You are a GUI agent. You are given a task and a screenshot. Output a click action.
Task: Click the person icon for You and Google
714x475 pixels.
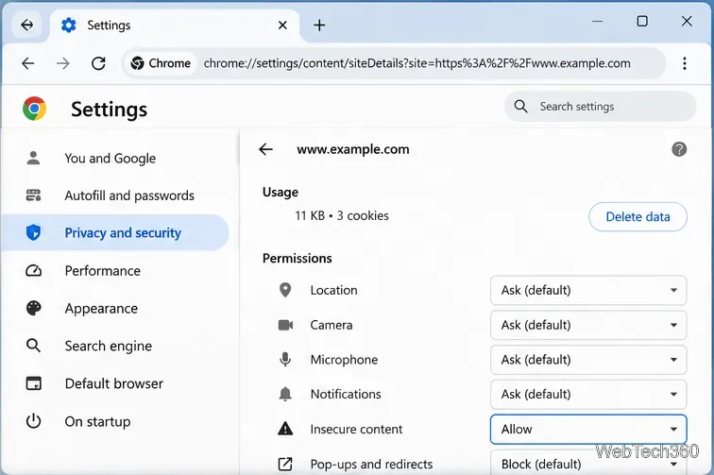(33, 158)
